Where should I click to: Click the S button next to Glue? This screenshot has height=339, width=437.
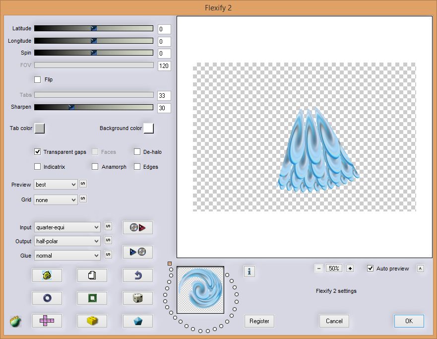pyautogui.click(x=108, y=255)
